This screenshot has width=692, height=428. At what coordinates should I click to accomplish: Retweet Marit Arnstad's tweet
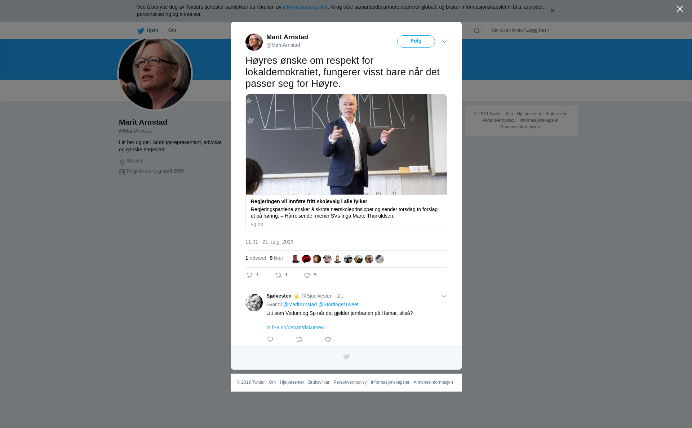coord(278,275)
